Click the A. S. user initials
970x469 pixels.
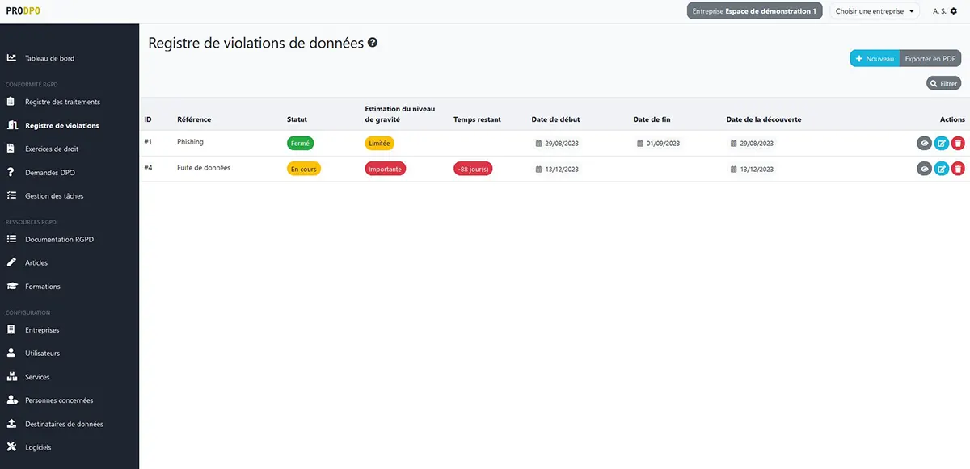[939, 11]
